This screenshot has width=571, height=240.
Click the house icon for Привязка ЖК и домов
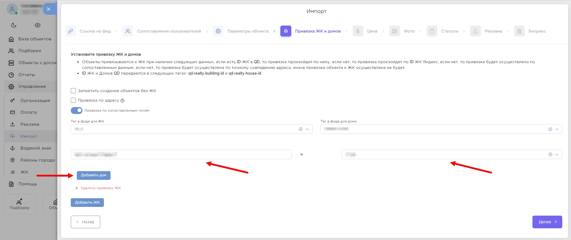[x=286, y=31]
